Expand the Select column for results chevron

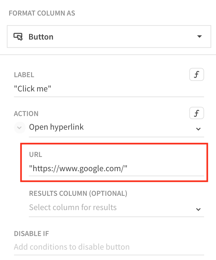[x=199, y=209]
